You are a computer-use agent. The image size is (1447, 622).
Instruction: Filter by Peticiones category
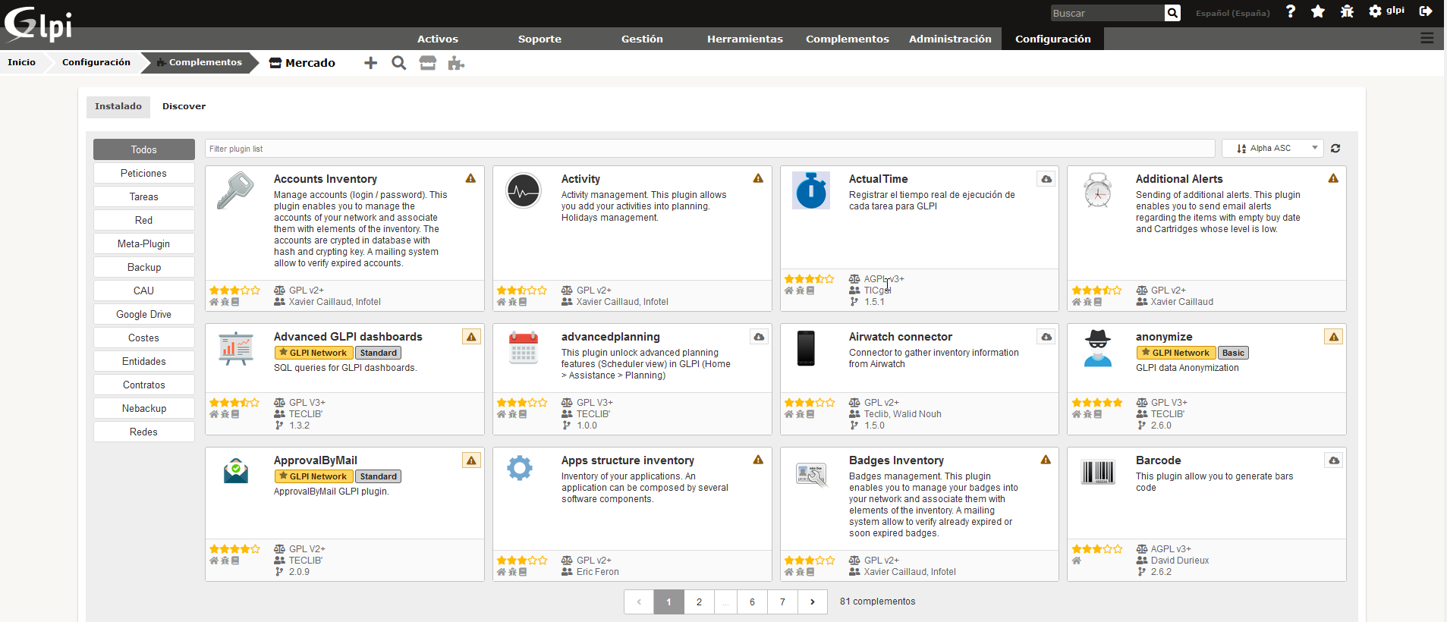tap(144, 173)
